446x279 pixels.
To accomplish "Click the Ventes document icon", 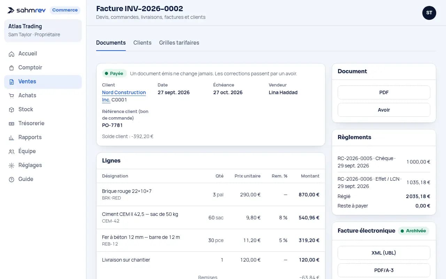I will [x=11, y=82].
